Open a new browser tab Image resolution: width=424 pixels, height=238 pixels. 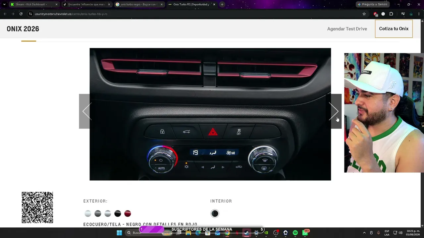point(222,4)
